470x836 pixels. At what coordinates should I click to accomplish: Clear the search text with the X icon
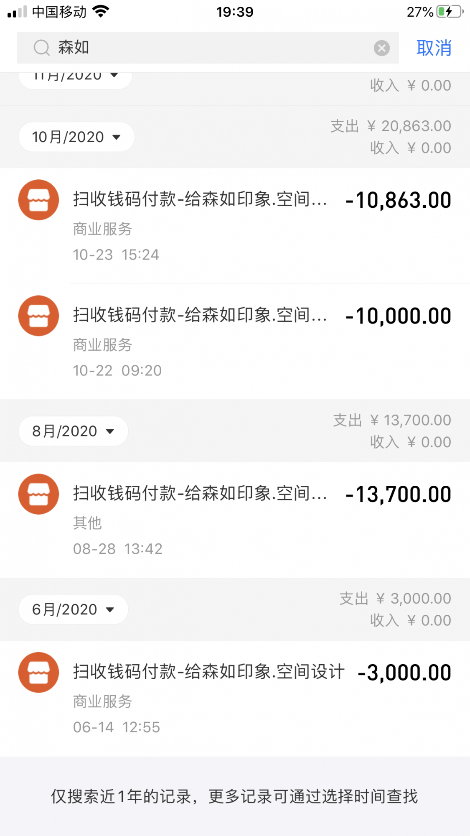381,48
